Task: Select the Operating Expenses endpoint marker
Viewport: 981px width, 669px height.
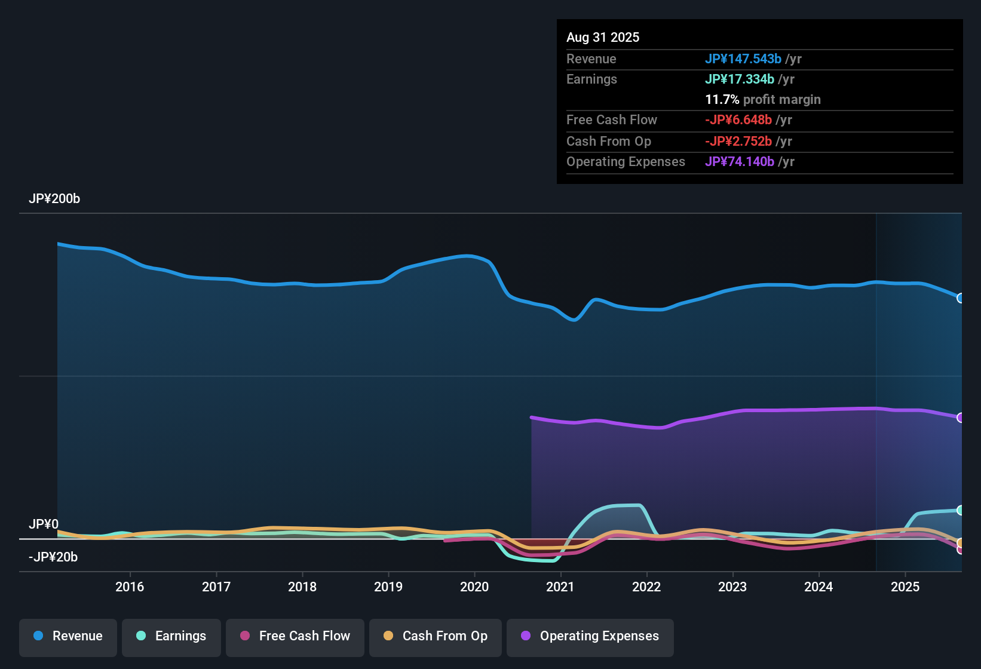Action: (961, 418)
